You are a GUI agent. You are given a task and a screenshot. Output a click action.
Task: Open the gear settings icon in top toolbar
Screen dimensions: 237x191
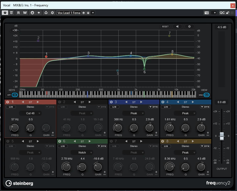click(52, 13)
